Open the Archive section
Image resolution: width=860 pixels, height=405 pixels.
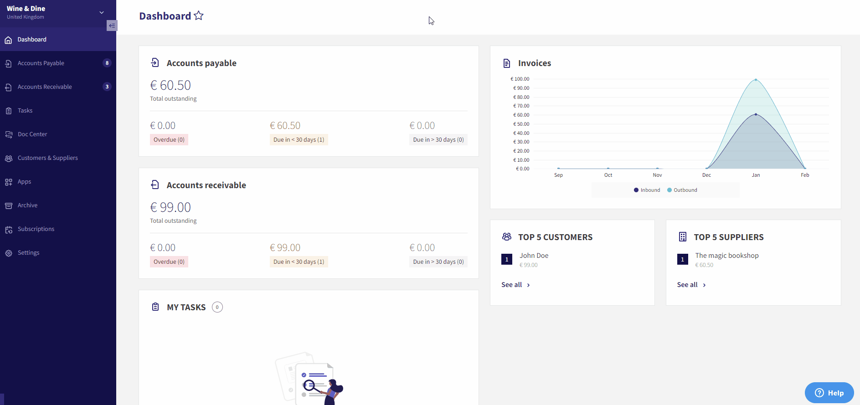coord(58,205)
